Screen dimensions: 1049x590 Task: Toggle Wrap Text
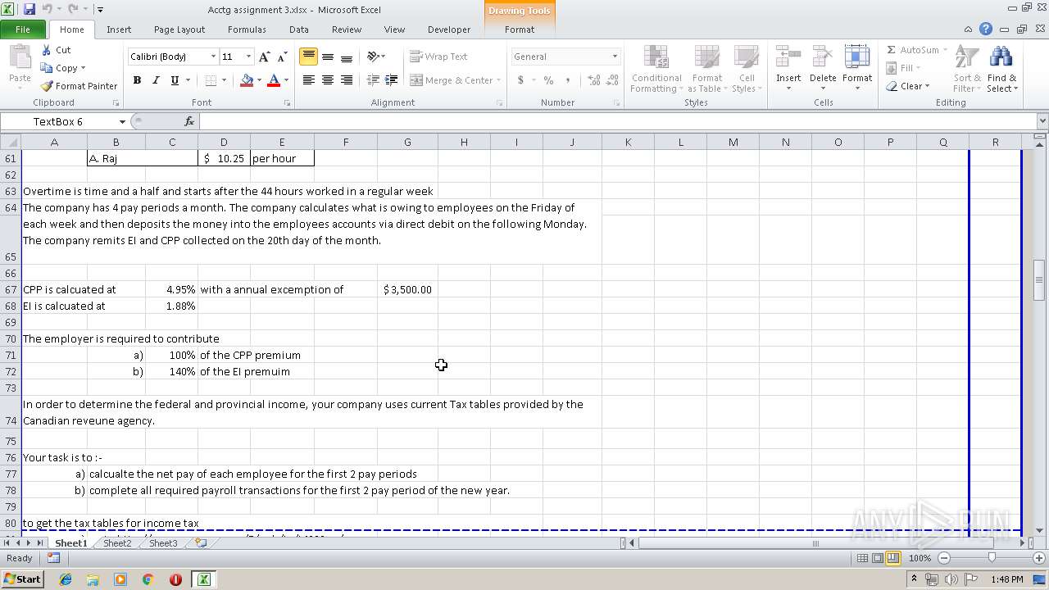pyautogui.click(x=439, y=57)
